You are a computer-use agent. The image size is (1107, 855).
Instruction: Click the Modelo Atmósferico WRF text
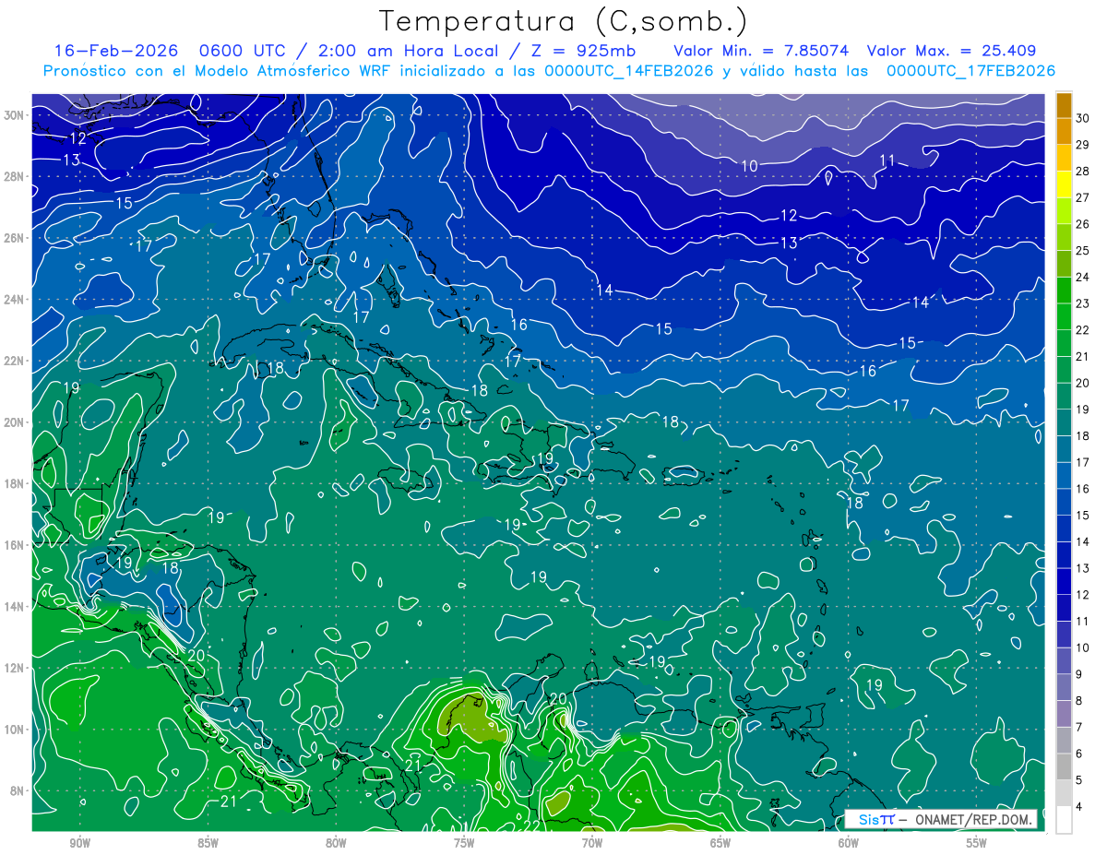[x=281, y=71]
